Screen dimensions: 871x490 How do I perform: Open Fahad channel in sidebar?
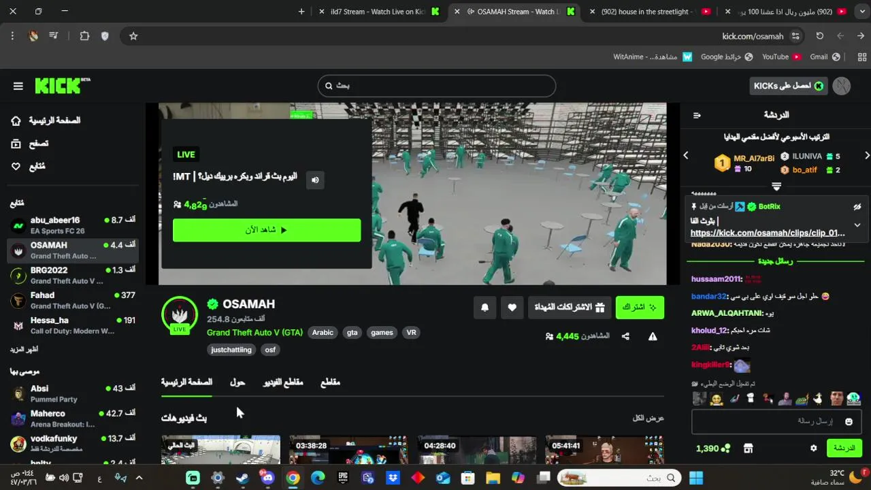tap(73, 301)
